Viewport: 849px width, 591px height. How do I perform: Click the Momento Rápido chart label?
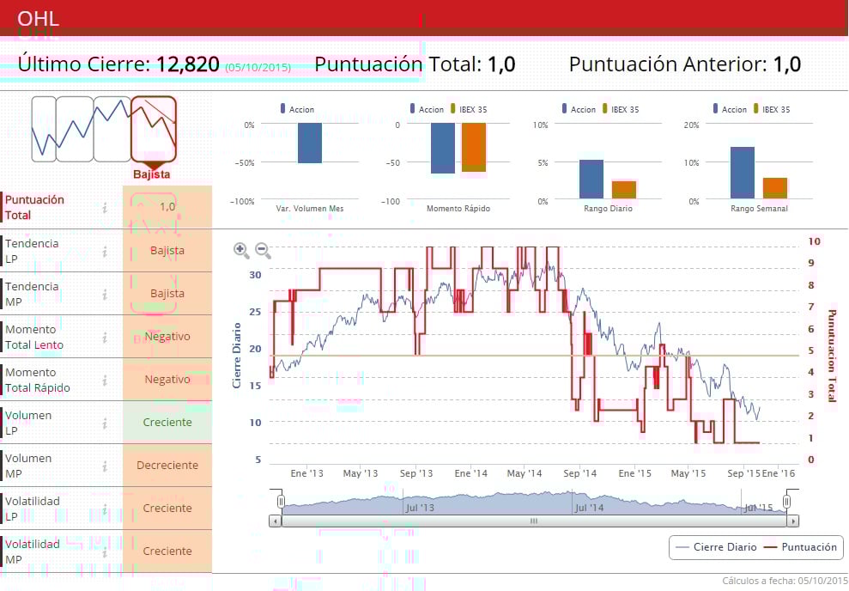pyautogui.click(x=458, y=209)
